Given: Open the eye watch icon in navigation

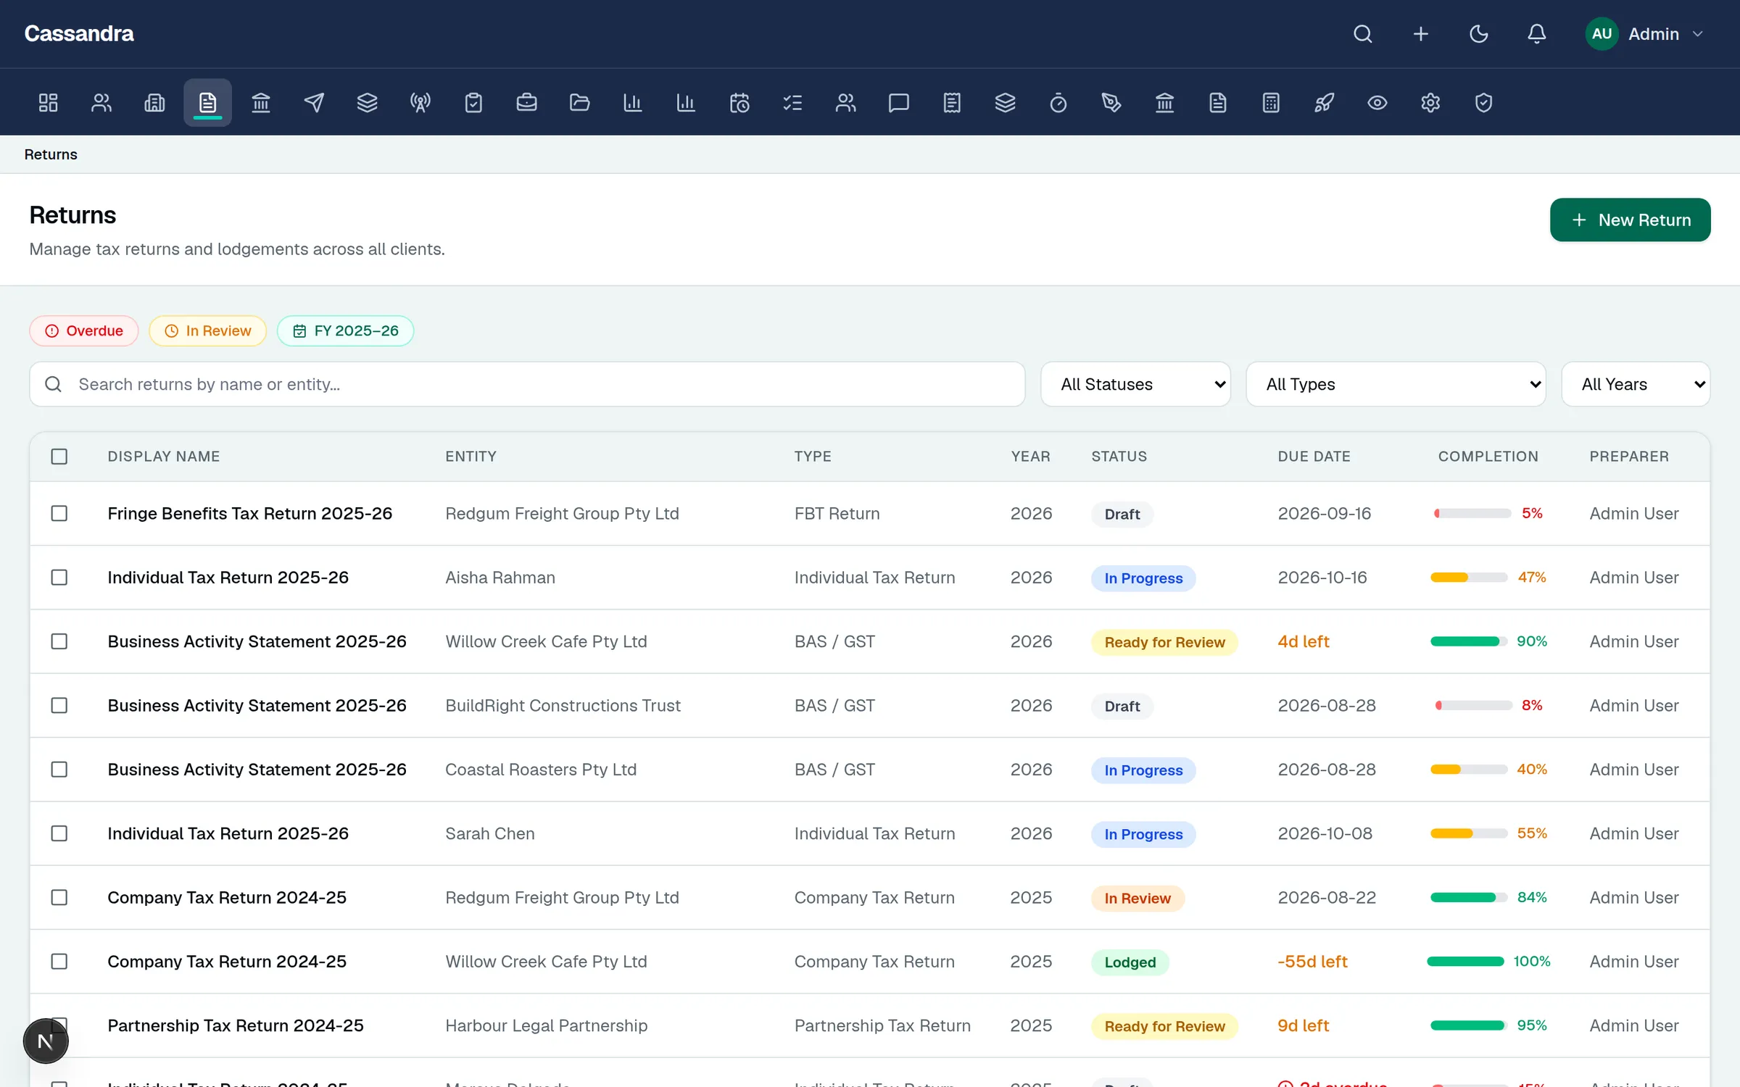Looking at the screenshot, I should point(1377,103).
